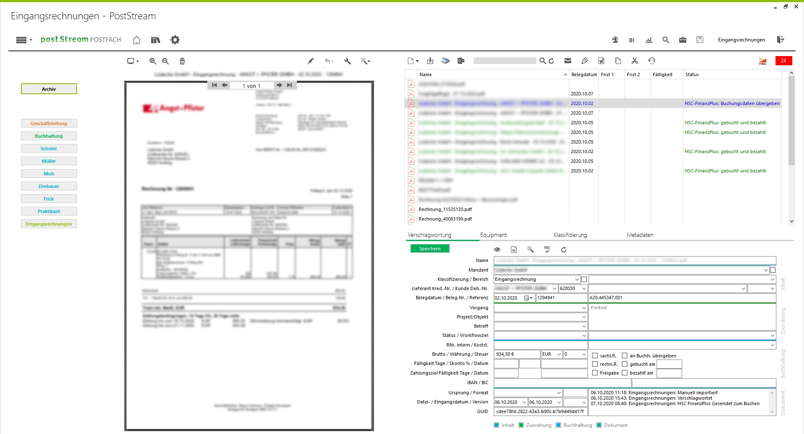Send document by email envelope icon
The width and height of the screenshot is (804, 434).
[568, 61]
